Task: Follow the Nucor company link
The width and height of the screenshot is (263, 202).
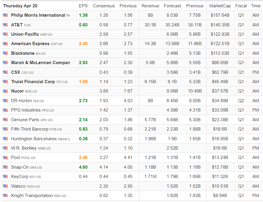Action: tap(17, 91)
